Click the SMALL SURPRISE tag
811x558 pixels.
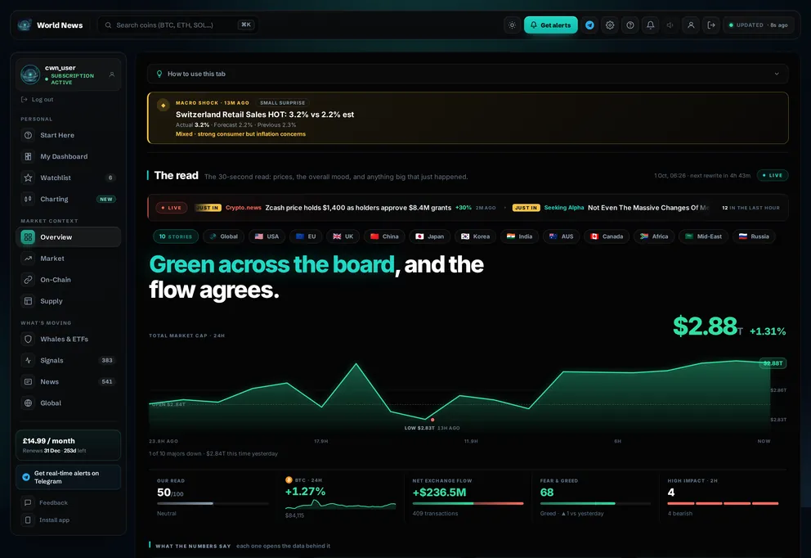[x=282, y=103]
